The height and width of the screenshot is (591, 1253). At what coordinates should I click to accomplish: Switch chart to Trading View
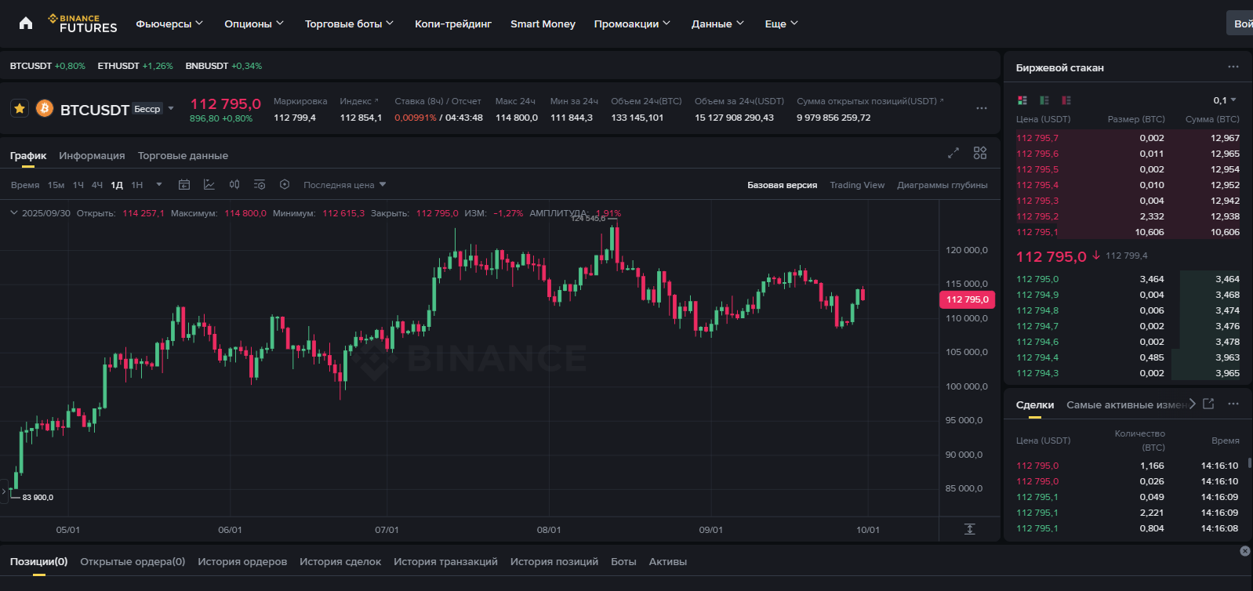[x=857, y=185]
